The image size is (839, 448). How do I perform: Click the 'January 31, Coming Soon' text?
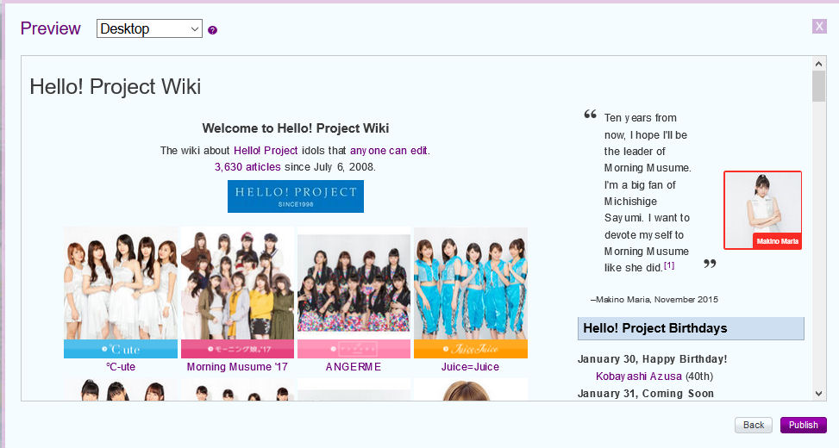click(646, 394)
